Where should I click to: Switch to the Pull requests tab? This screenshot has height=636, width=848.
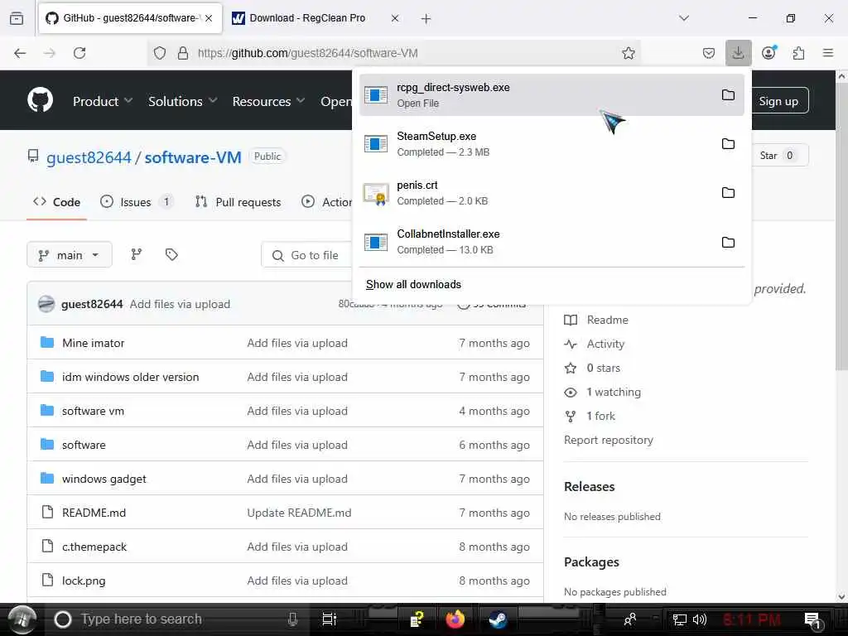pyautogui.click(x=238, y=202)
